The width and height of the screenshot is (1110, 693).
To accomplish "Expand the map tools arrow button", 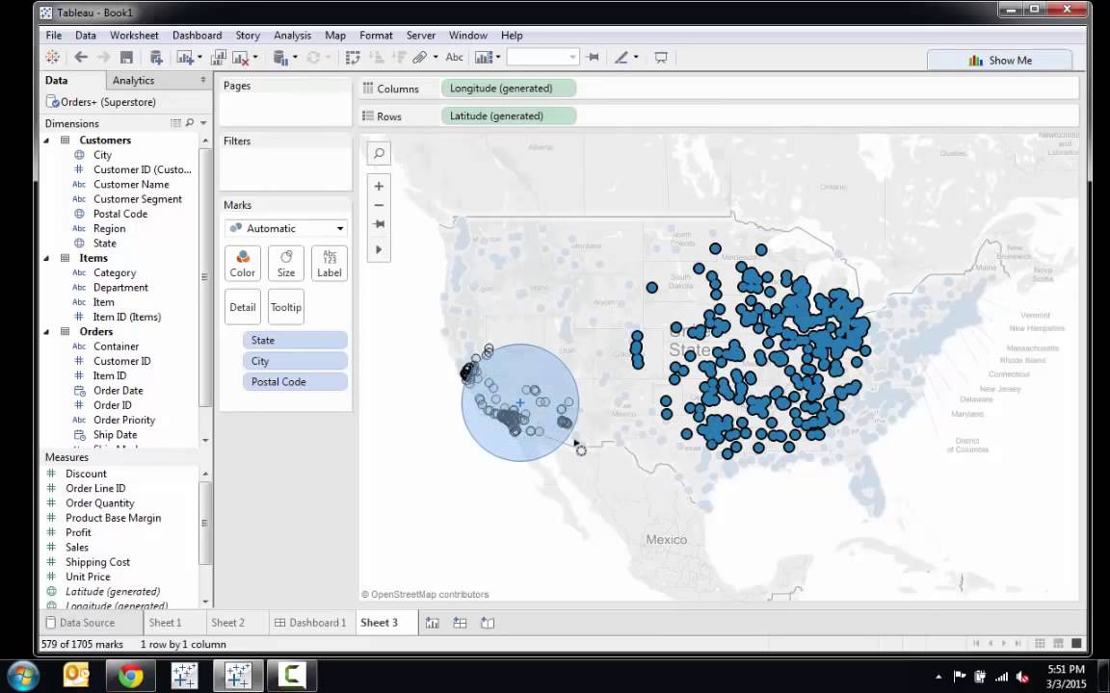I will click(x=379, y=249).
